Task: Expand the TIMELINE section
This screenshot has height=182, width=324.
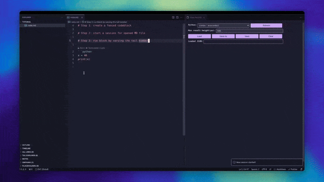Action: tap(43, 148)
